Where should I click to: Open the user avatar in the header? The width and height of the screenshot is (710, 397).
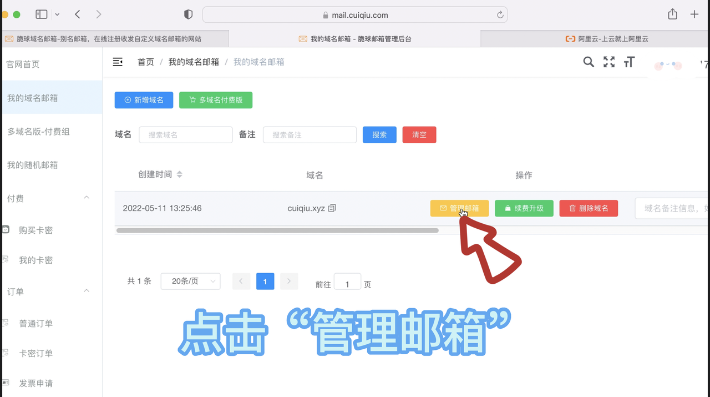click(x=668, y=66)
